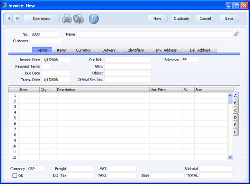
Task: Click the Ext. Tax field
Action: (80, 175)
